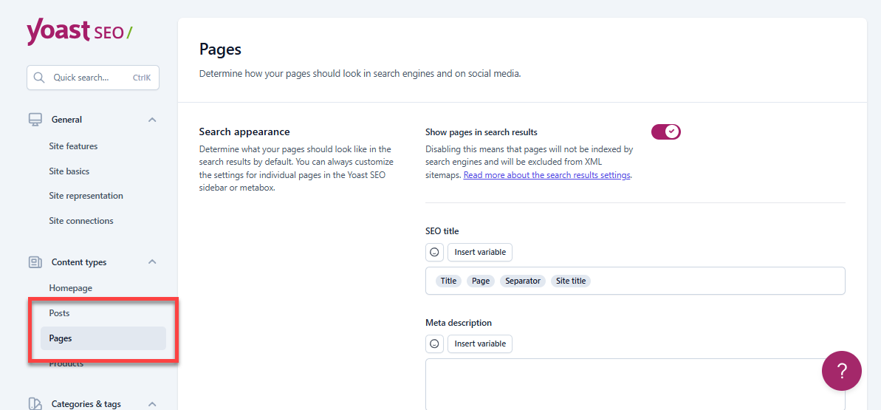881x410 pixels.
Task: Open emoji picker for Meta description
Action: 434,344
